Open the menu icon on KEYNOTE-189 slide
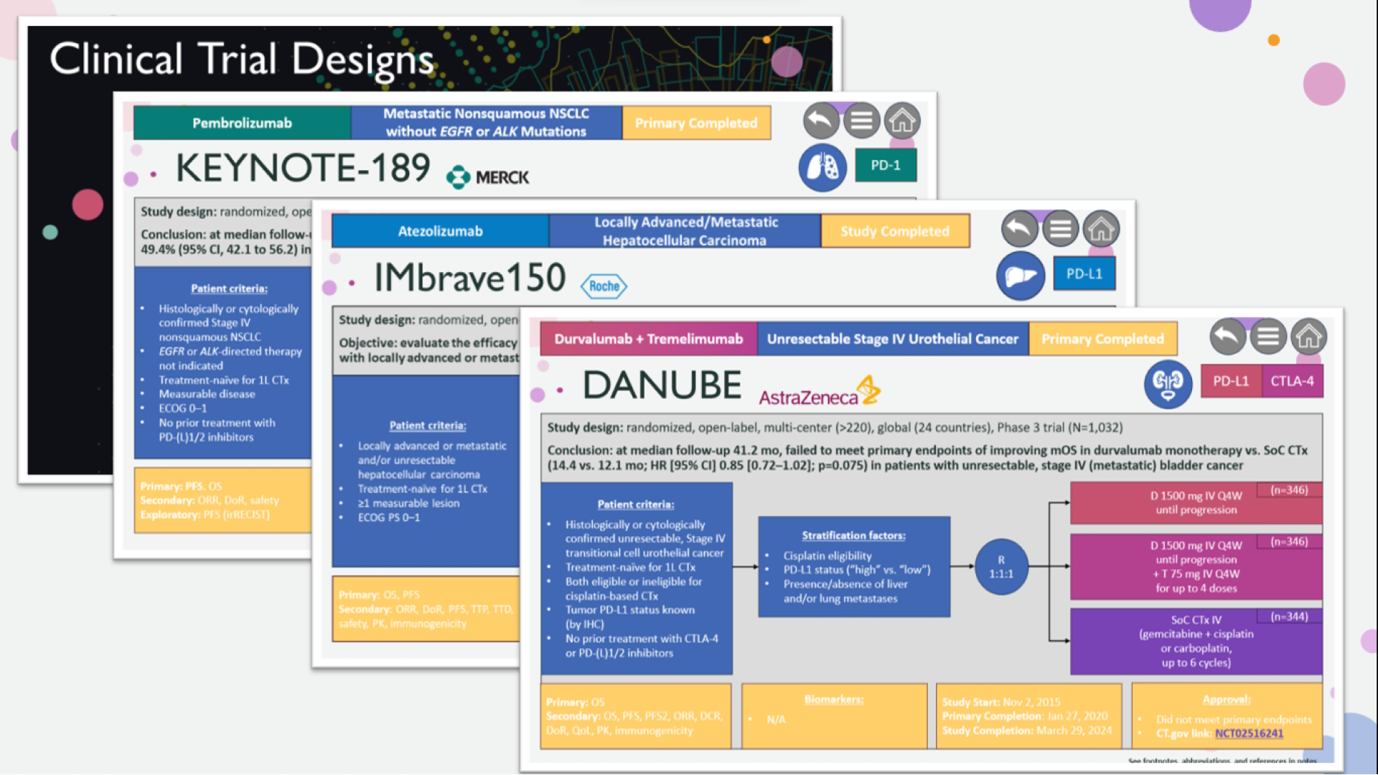1378x775 pixels. tap(861, 121)
